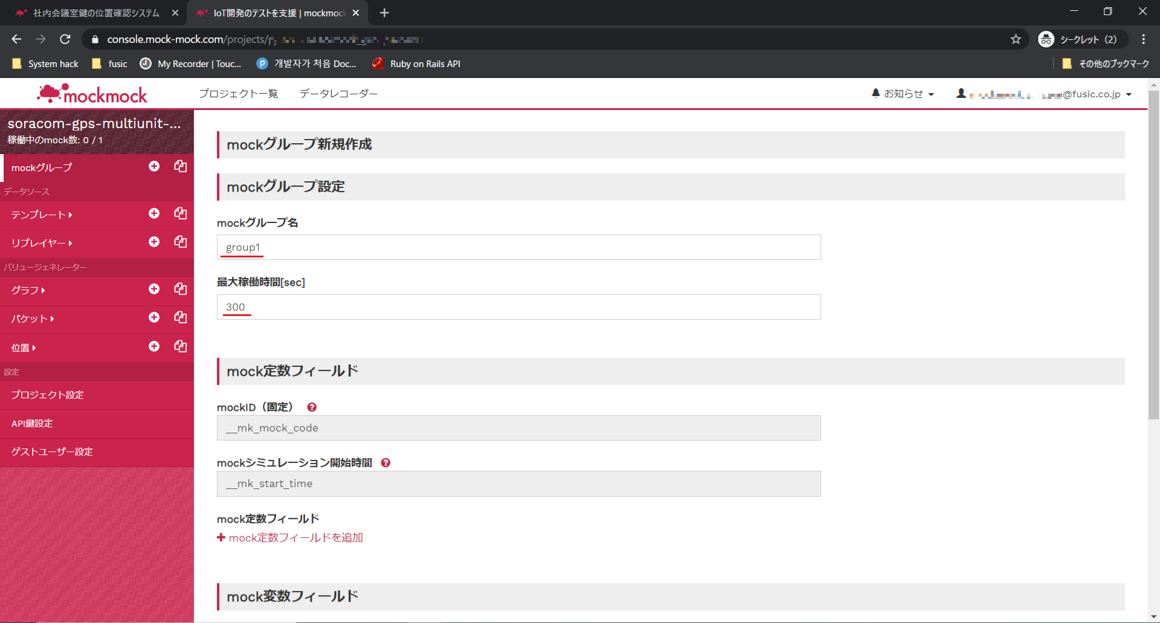Open the user account dropdown menu
Screen dimensions: 1160x623
click(x=1044, y=94)
